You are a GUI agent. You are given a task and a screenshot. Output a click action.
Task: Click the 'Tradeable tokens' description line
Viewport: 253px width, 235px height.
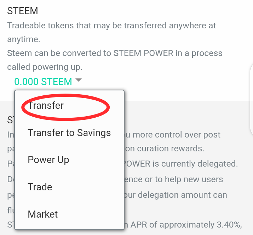point(111,26)
